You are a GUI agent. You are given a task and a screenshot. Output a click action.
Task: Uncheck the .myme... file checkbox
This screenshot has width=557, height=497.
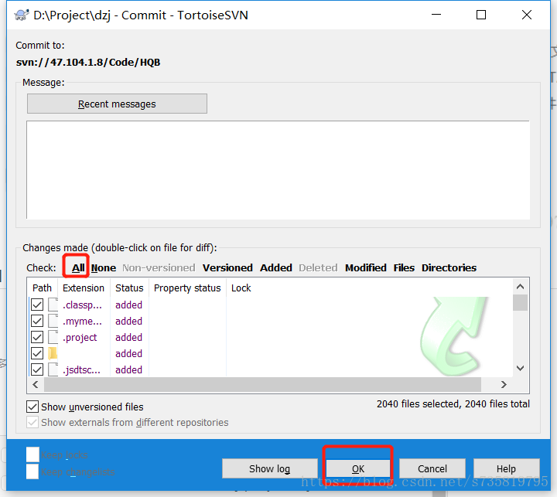[x=37, y=321]
